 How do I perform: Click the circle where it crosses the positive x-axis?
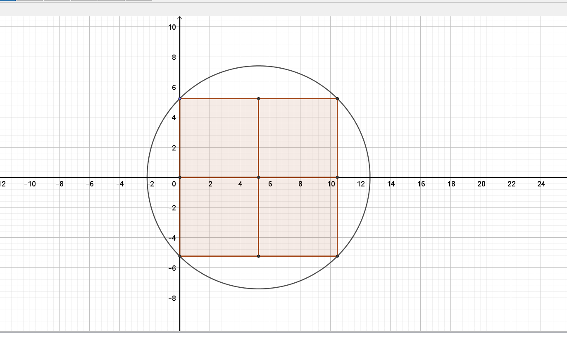point(370,177)
